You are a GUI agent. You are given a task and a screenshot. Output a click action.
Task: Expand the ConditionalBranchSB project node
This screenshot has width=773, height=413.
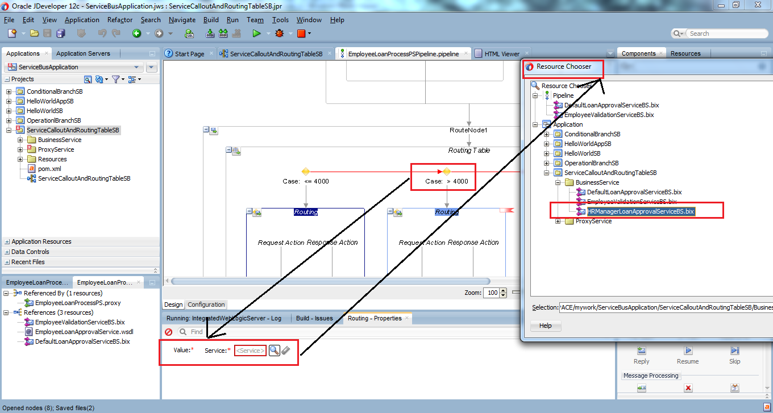9,91
